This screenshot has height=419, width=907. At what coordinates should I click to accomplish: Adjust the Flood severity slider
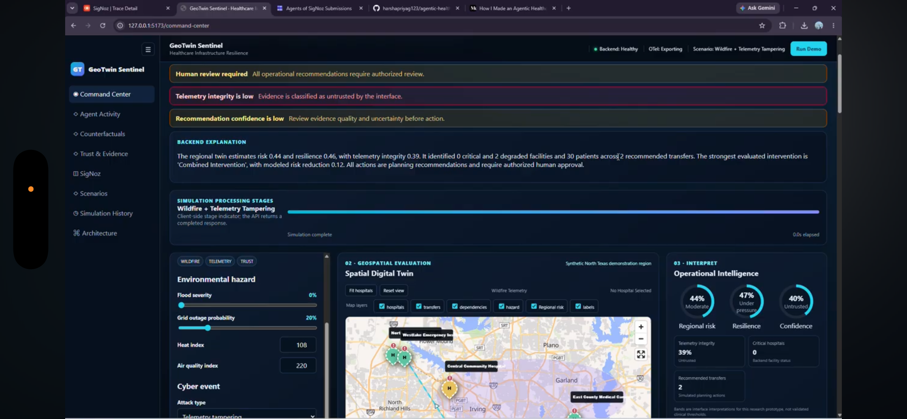click(x=247, y=305)
